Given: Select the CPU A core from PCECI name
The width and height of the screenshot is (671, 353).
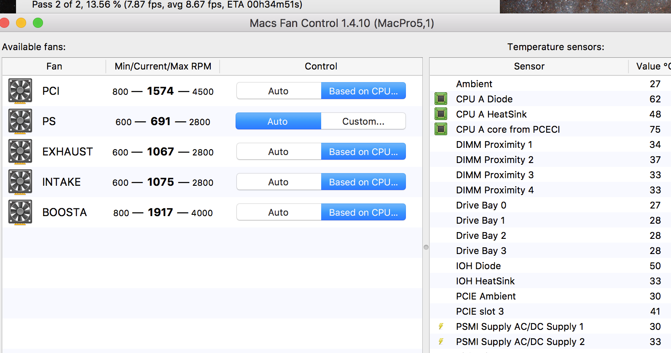Looking at the screenshot, I should [x=508, y=129].
